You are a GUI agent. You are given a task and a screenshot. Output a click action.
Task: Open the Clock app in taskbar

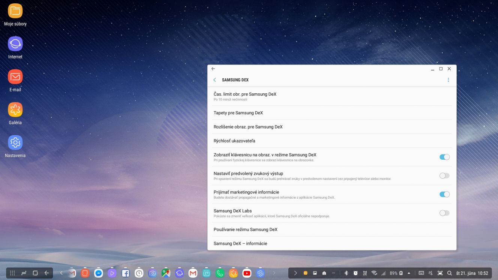(139, 273)
